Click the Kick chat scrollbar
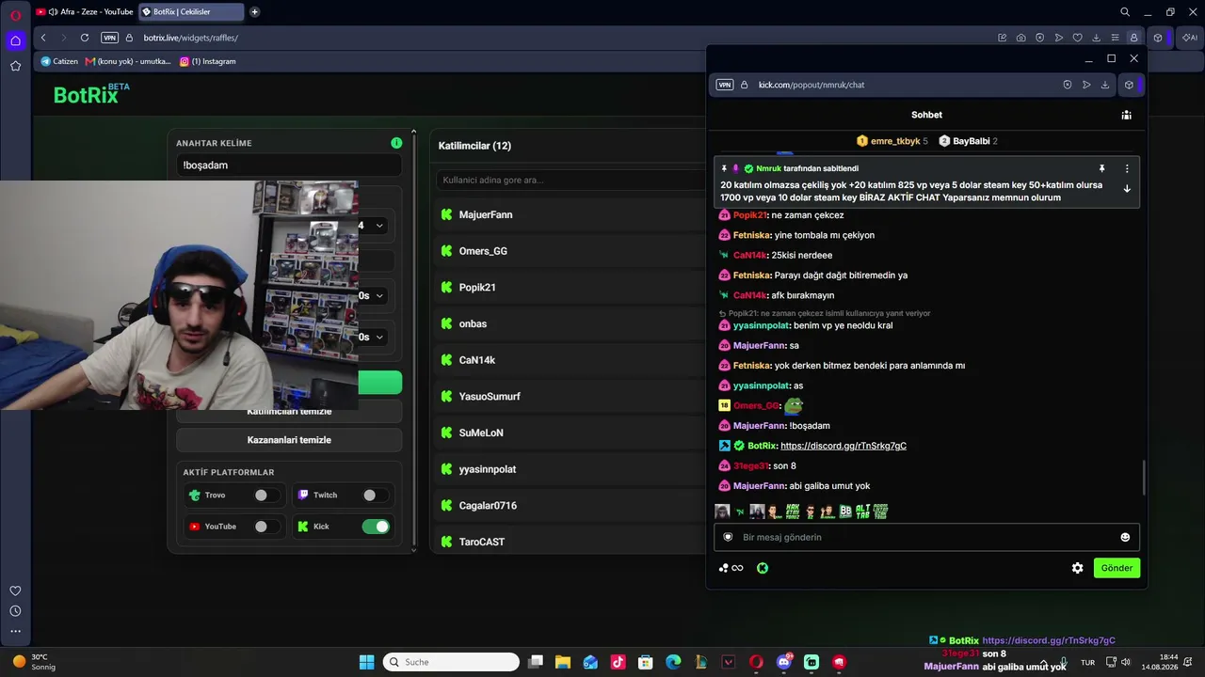The height and width of the screenshot is (677, 1205). click(1144, 477)
